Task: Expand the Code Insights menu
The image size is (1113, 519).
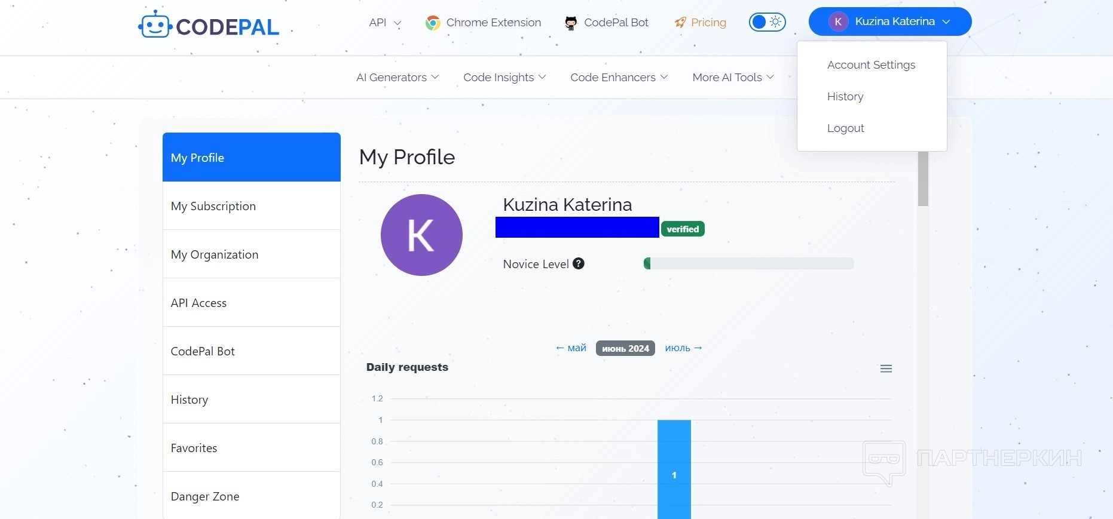Action: tap(504, 78)
